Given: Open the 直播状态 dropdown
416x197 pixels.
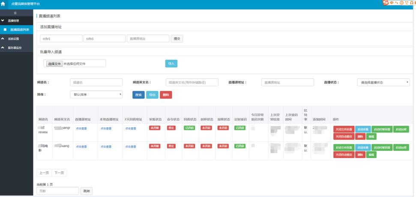Looking at the screenshot, I should (x=383, y=82).
